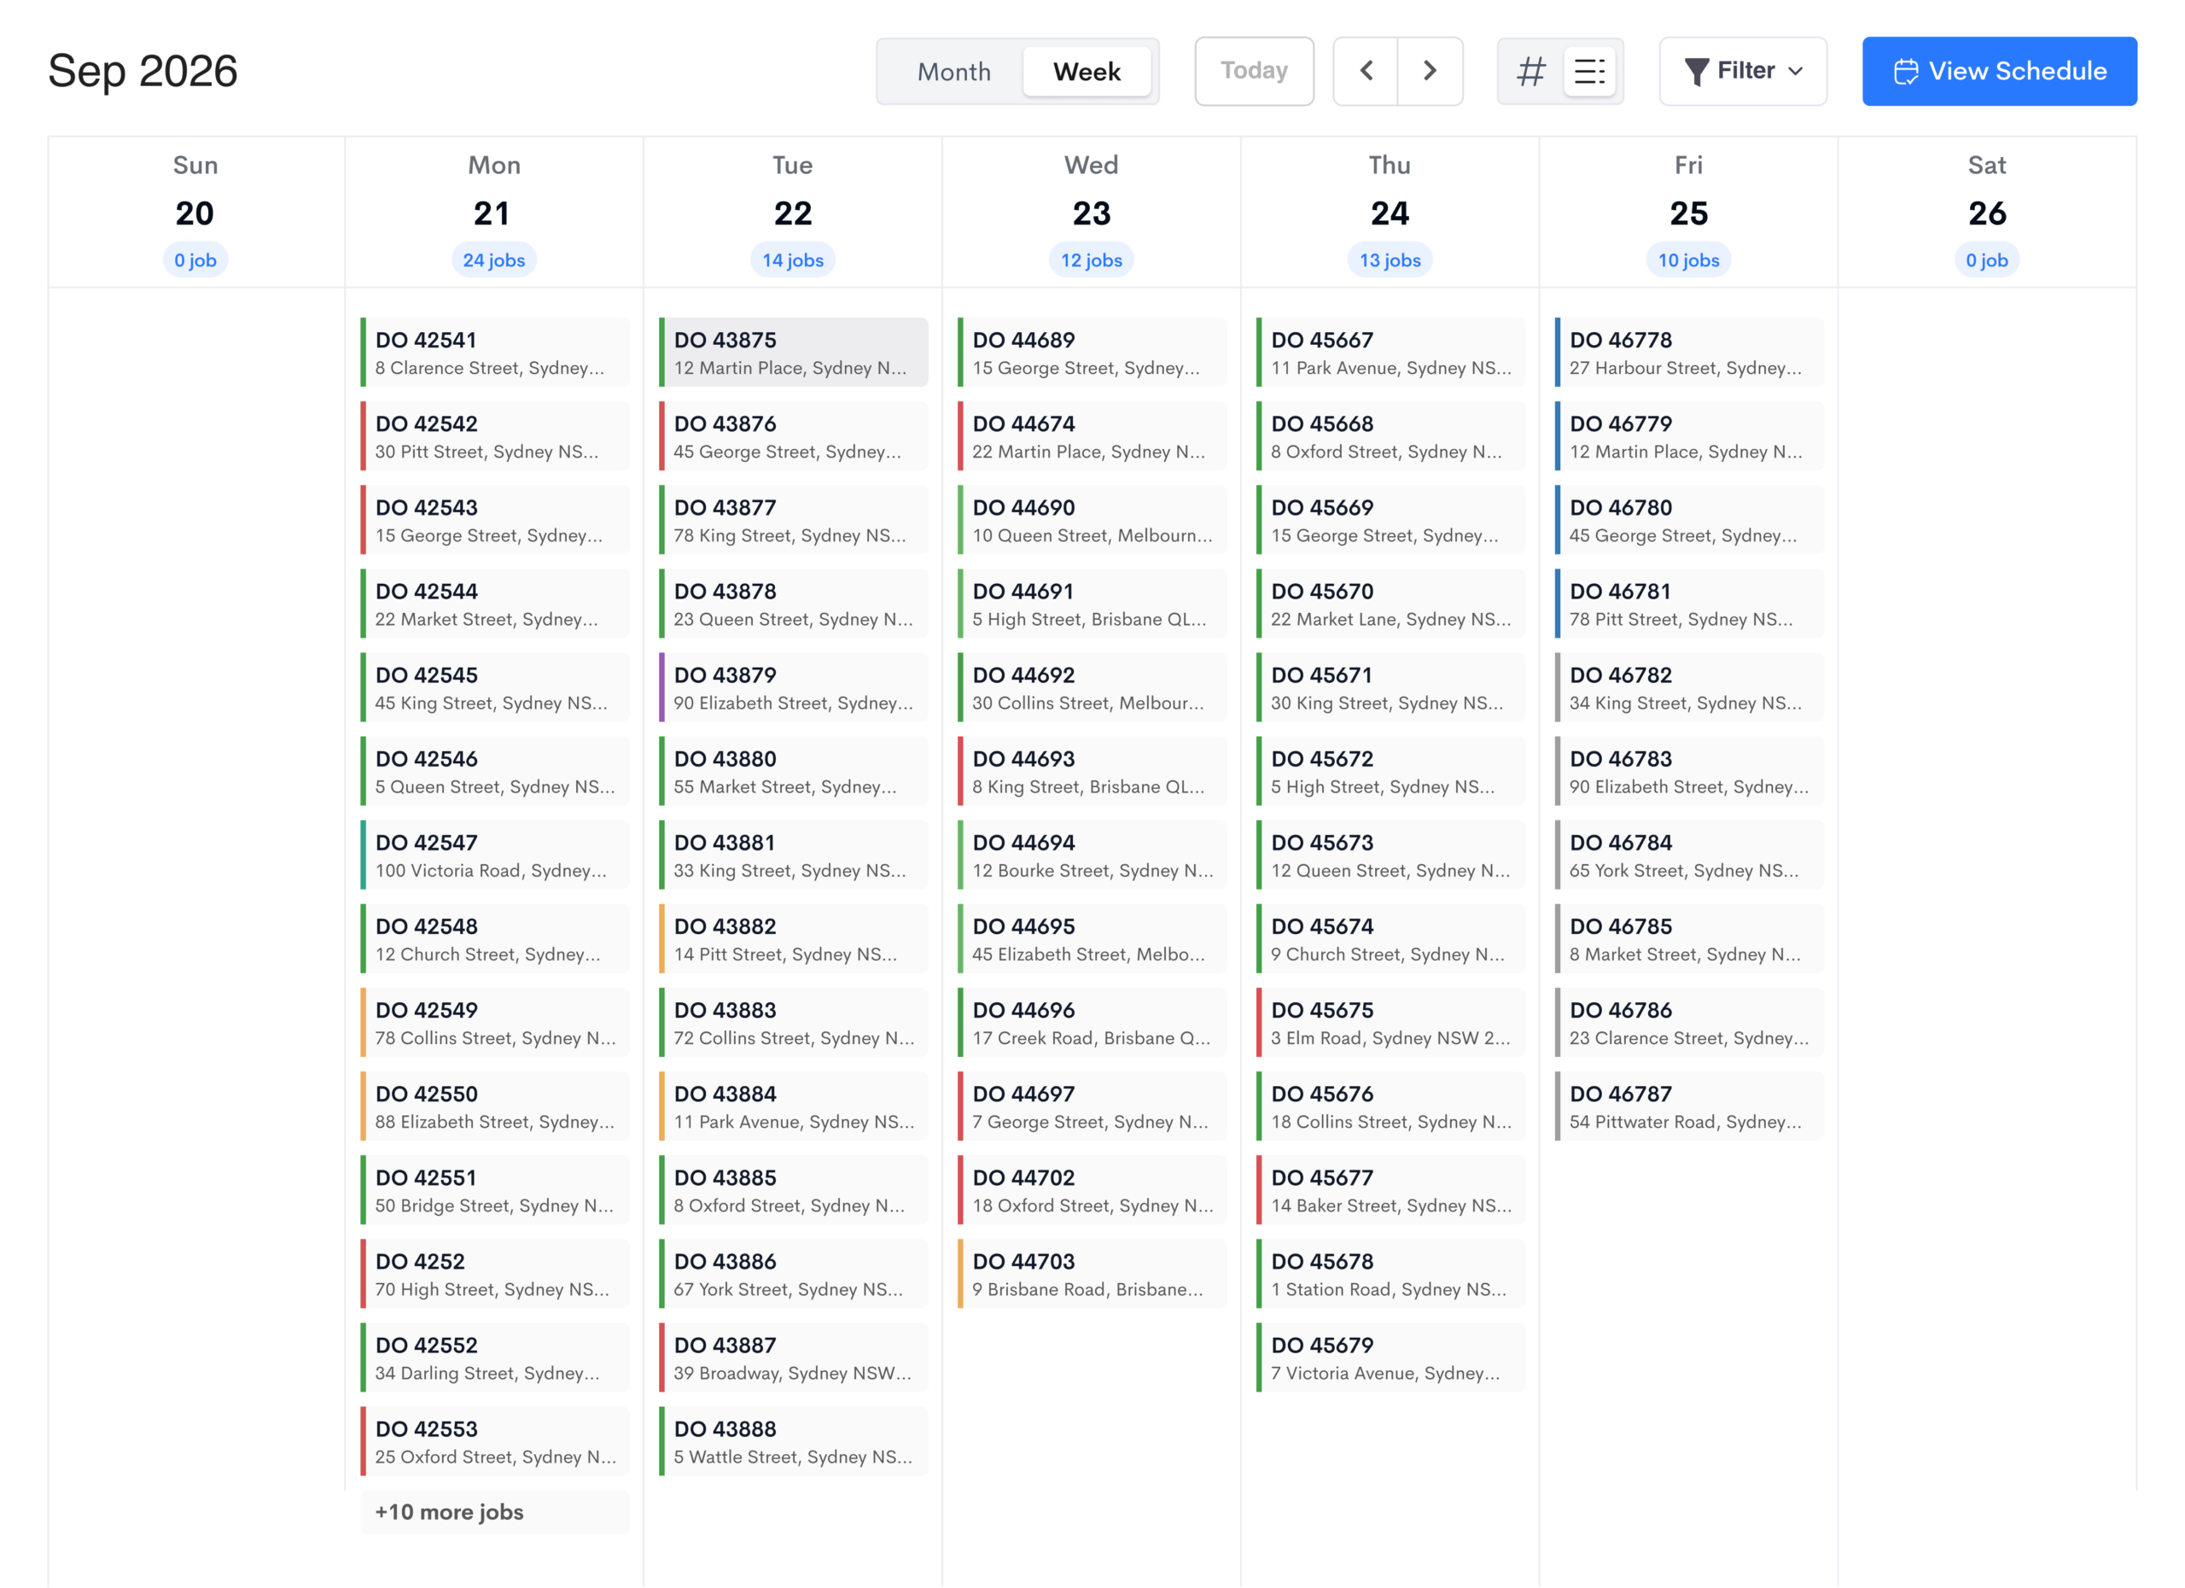Select job DO 45678 on Station Road
The height and width of the screenshot is (1588, 2185).
point(1390,1274)
